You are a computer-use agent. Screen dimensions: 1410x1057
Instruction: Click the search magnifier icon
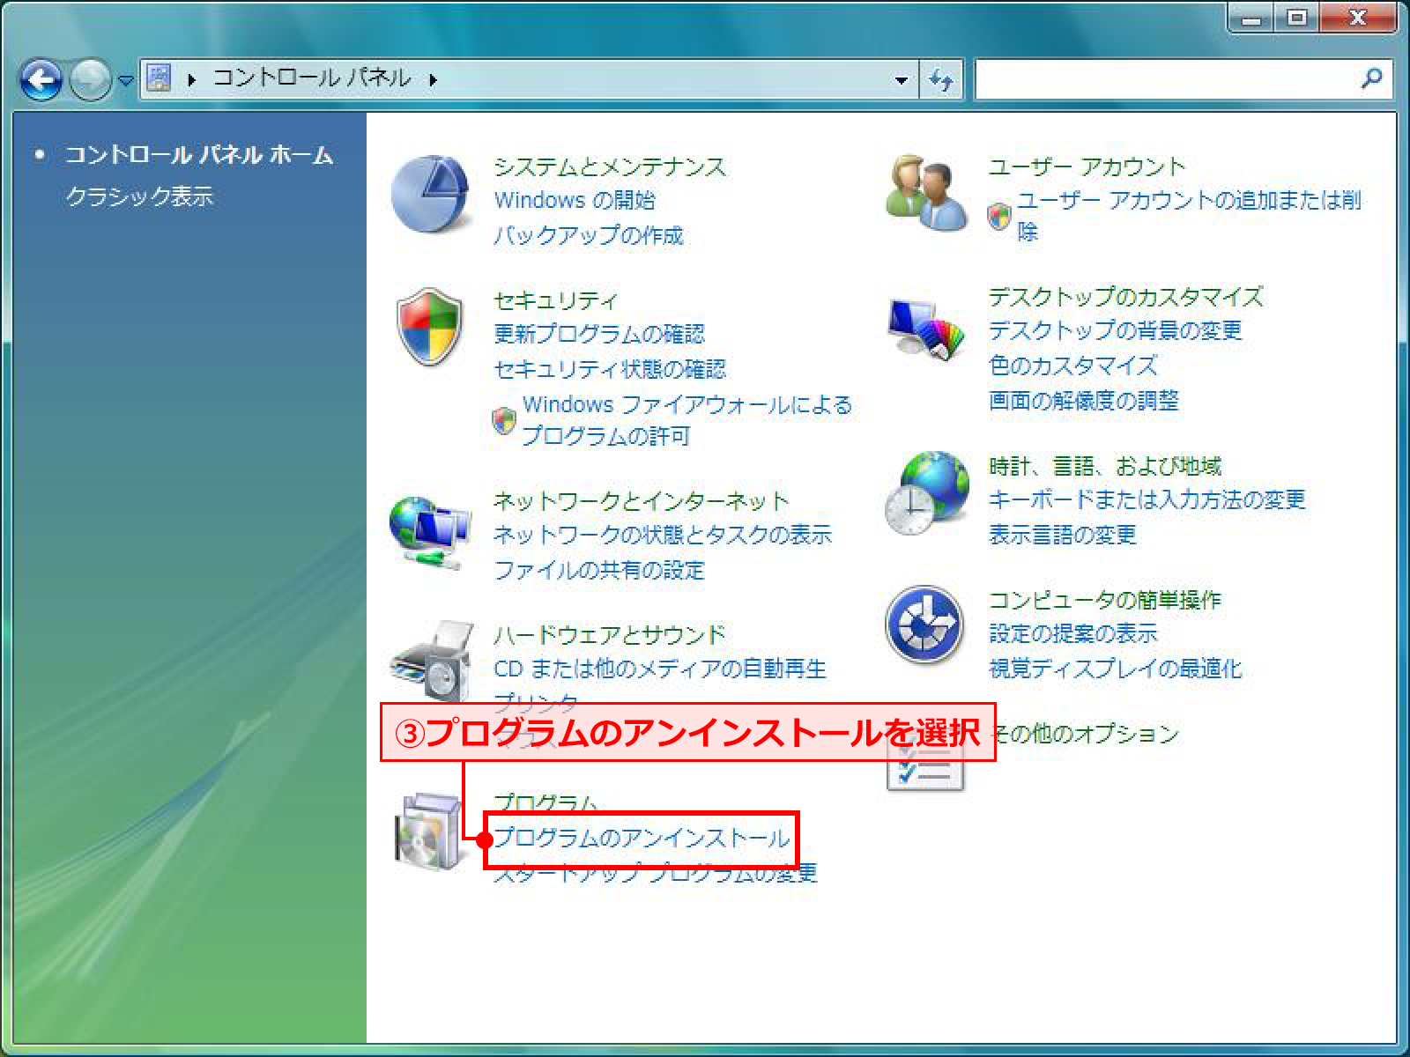1371,79
